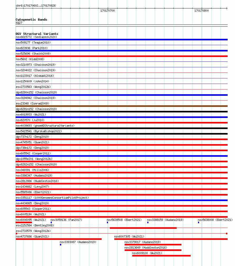Select the brown bar of esv23348 (Conrad2009)

point(121,106)
